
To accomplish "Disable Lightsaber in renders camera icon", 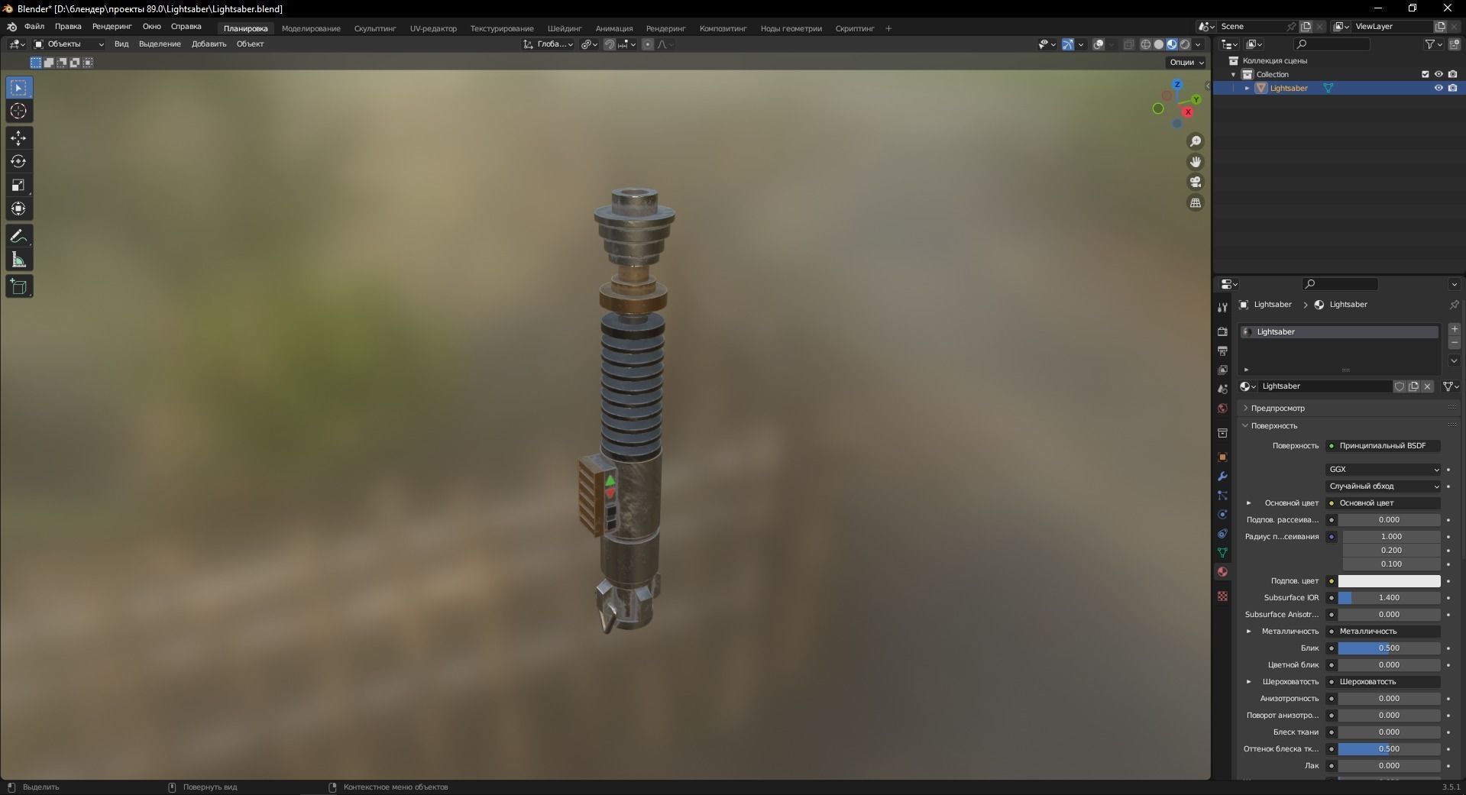I will 1453,88.
